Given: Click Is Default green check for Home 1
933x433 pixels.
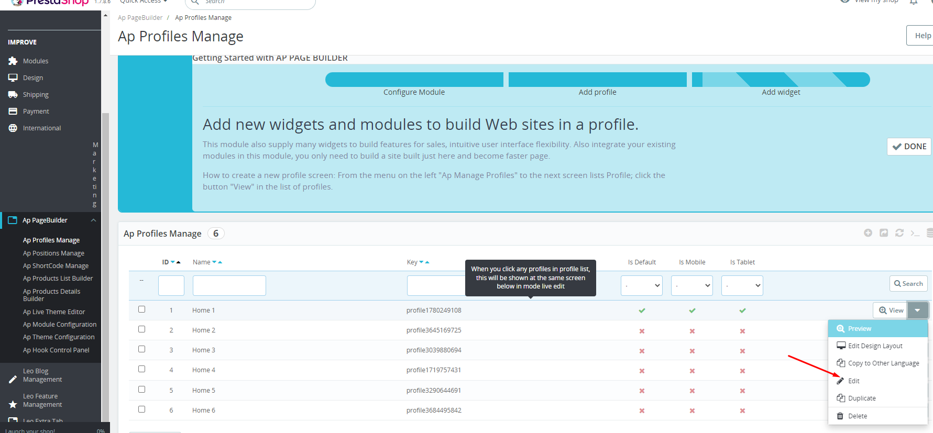Looking at the screenshot, I should pyautogui.click(x=642, y=310).
